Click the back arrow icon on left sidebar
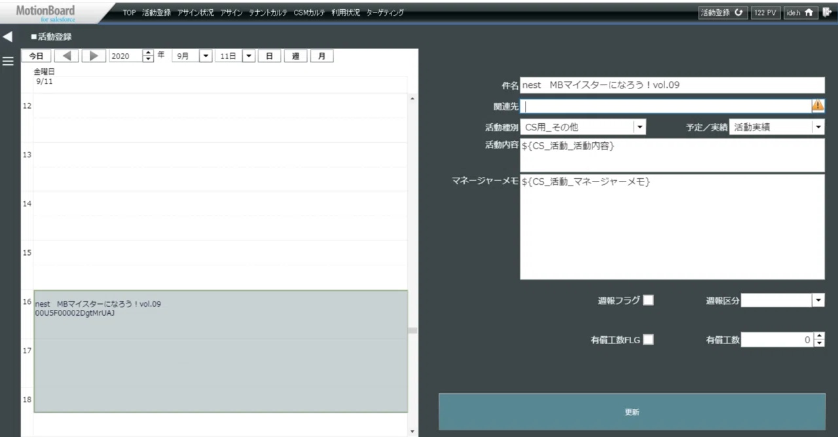 click(8, 37)
